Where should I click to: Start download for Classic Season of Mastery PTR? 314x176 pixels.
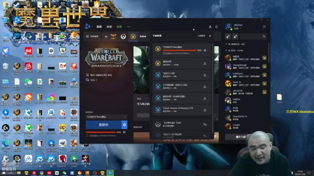click(x=204, y=110)
